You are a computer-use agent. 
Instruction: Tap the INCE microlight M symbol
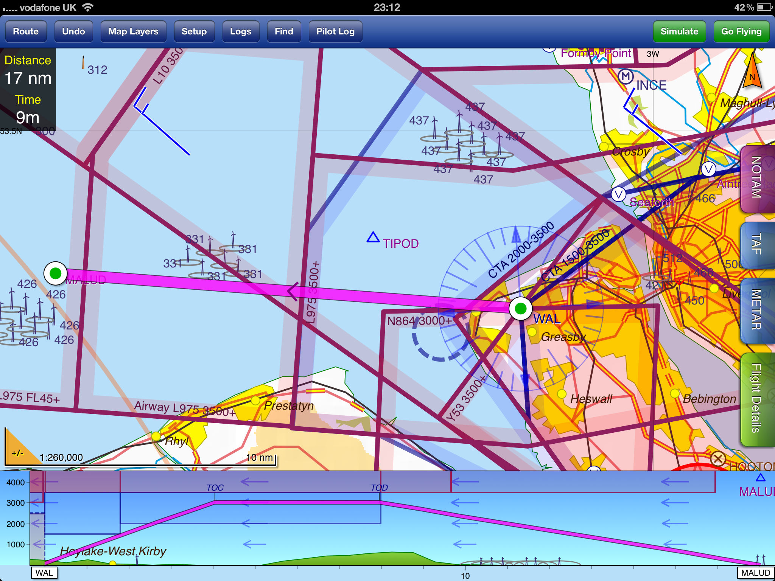point(626,76)
